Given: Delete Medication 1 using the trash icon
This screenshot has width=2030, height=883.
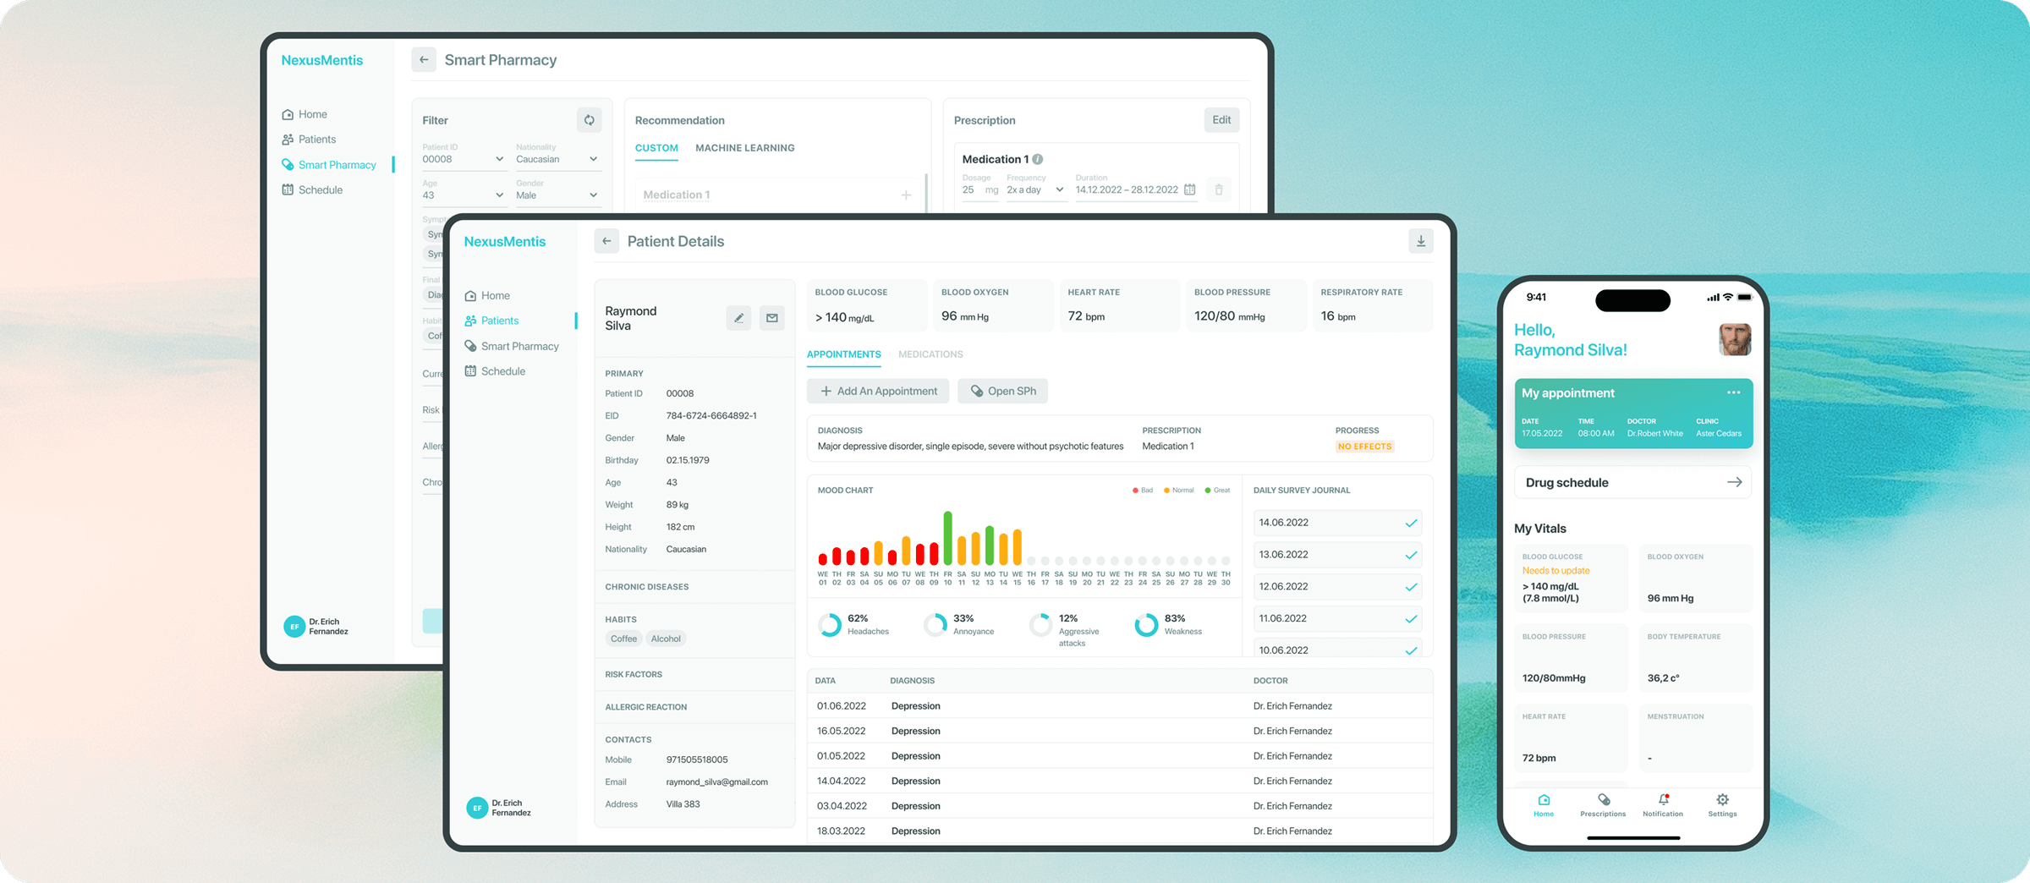Looking at the screenshot, I should pos(1219,189).
